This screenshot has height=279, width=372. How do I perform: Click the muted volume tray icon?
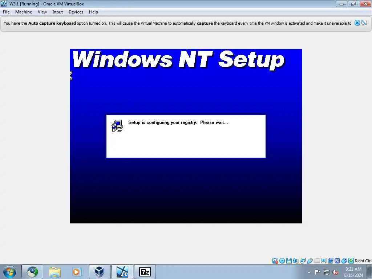coord(335,272)
